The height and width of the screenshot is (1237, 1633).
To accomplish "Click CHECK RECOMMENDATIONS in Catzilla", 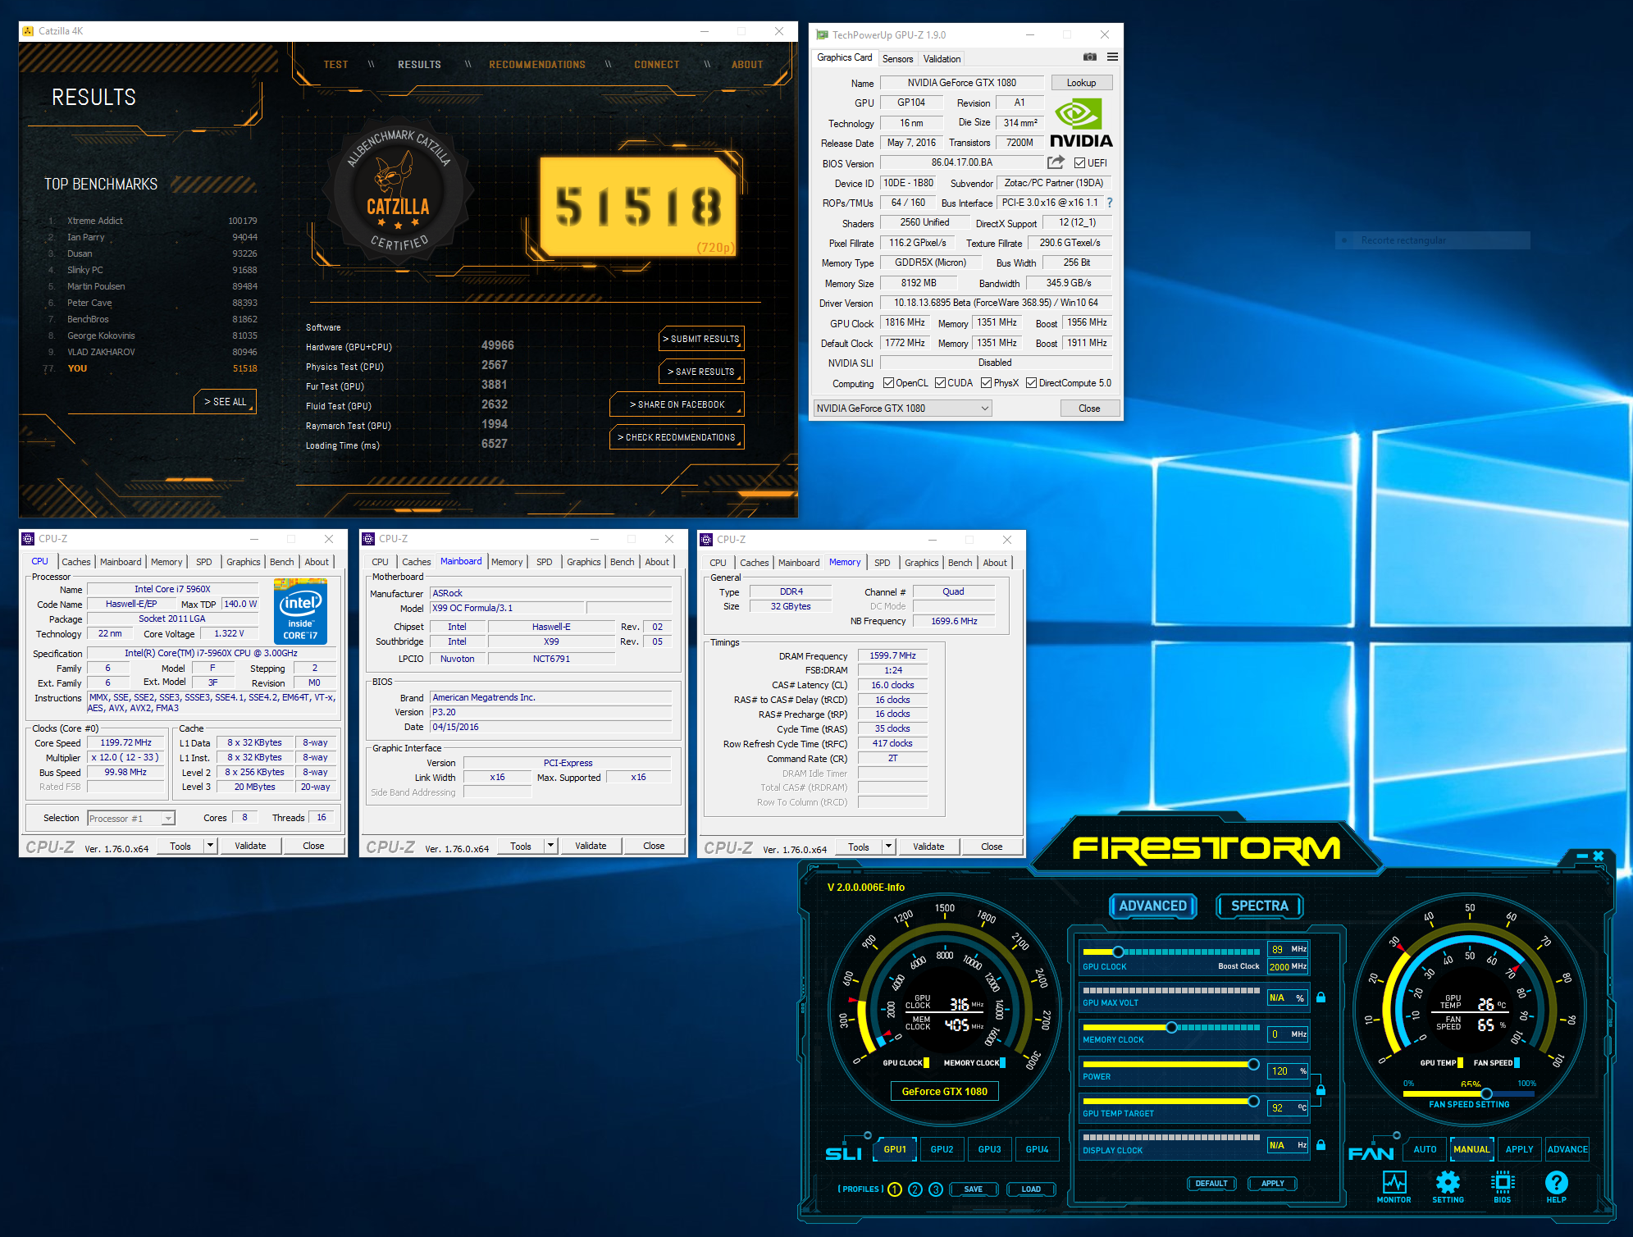I will pyautogui.click(x=677, y=437).
